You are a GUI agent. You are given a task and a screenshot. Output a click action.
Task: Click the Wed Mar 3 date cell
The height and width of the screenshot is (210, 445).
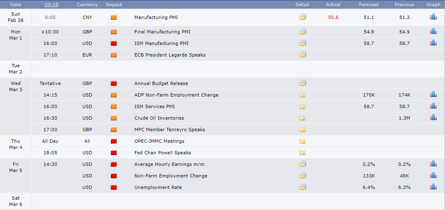(16, 86)
